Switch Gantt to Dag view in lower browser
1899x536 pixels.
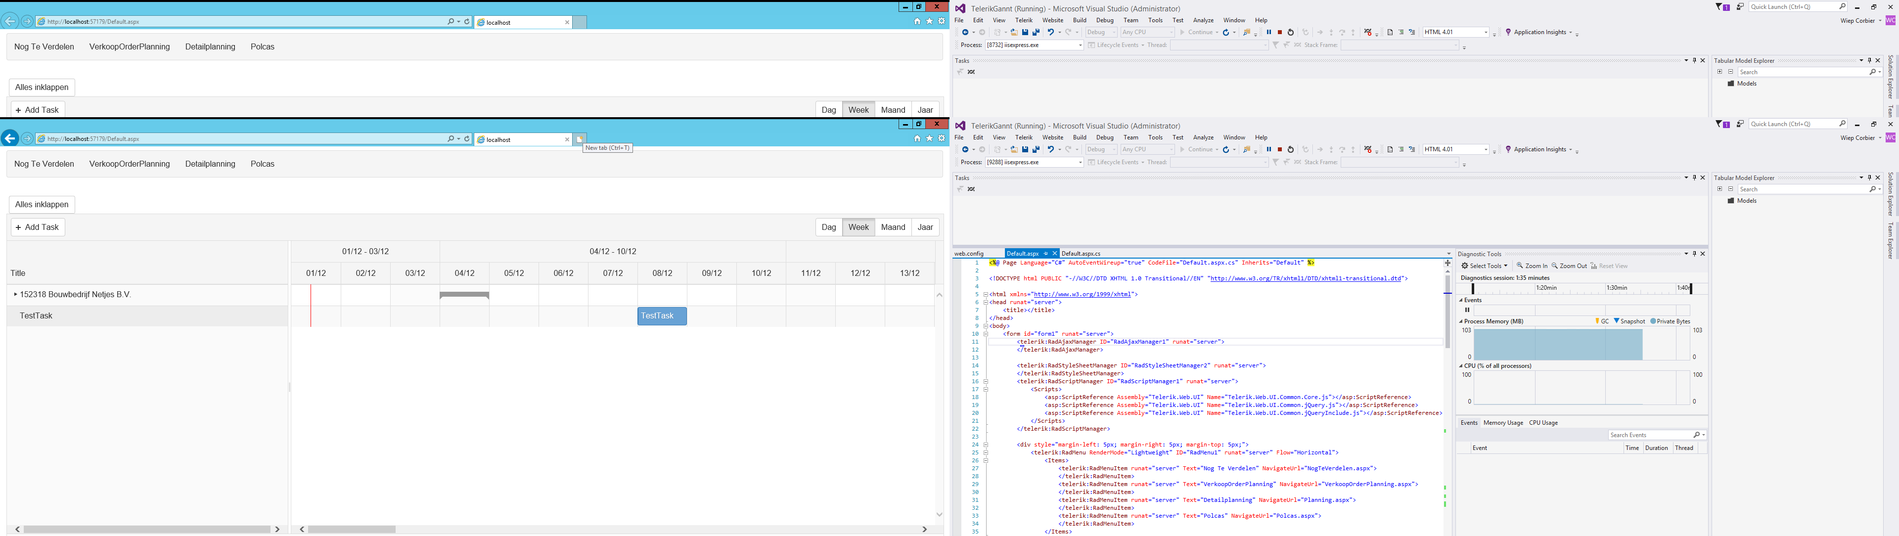pos(829,227)
